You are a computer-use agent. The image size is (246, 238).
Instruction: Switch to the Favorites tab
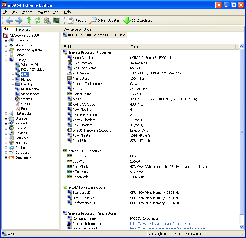pos(23,29)
